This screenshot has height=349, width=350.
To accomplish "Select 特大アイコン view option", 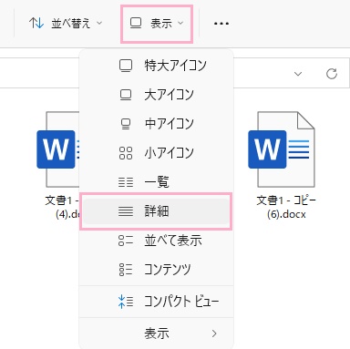I will (x=156, y=66).
